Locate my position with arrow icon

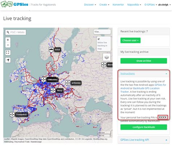pos(8,60)
